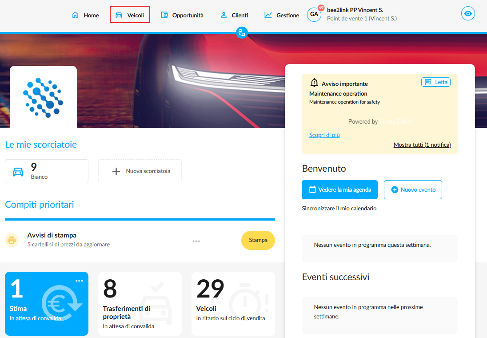This screenshot has width=487, height=338.
Task: Add a Nuova scorciatoia
Action: pos(140,171)
